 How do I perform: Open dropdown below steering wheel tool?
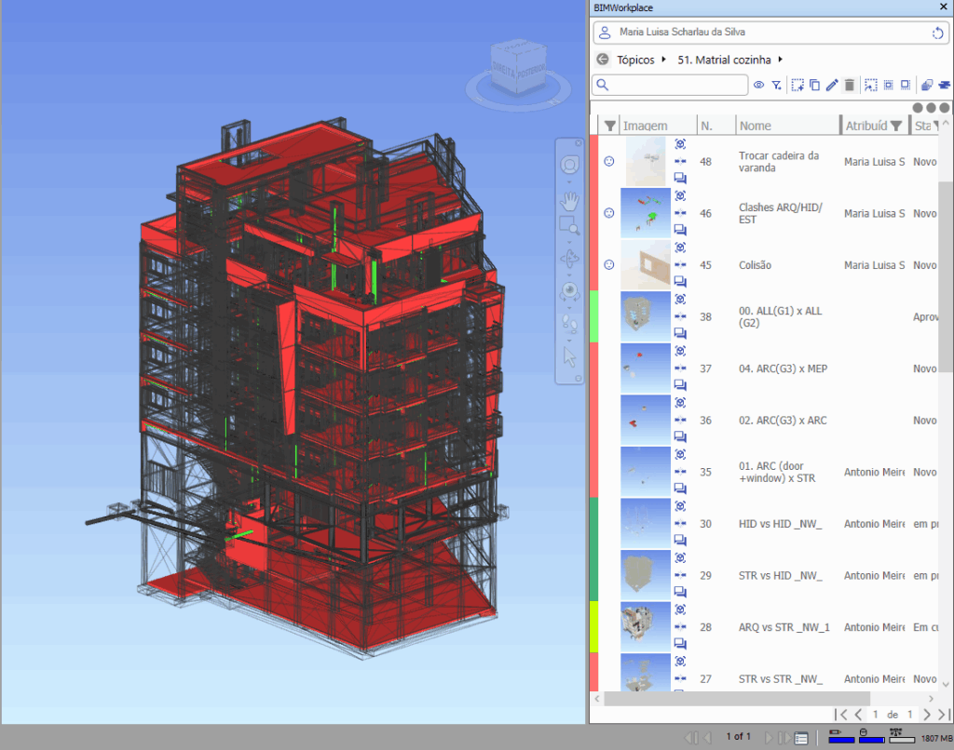(x=569, y=182)
